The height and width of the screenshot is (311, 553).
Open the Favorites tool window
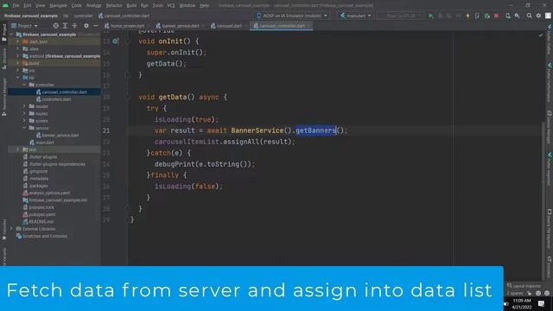click(x=4, y=230)
